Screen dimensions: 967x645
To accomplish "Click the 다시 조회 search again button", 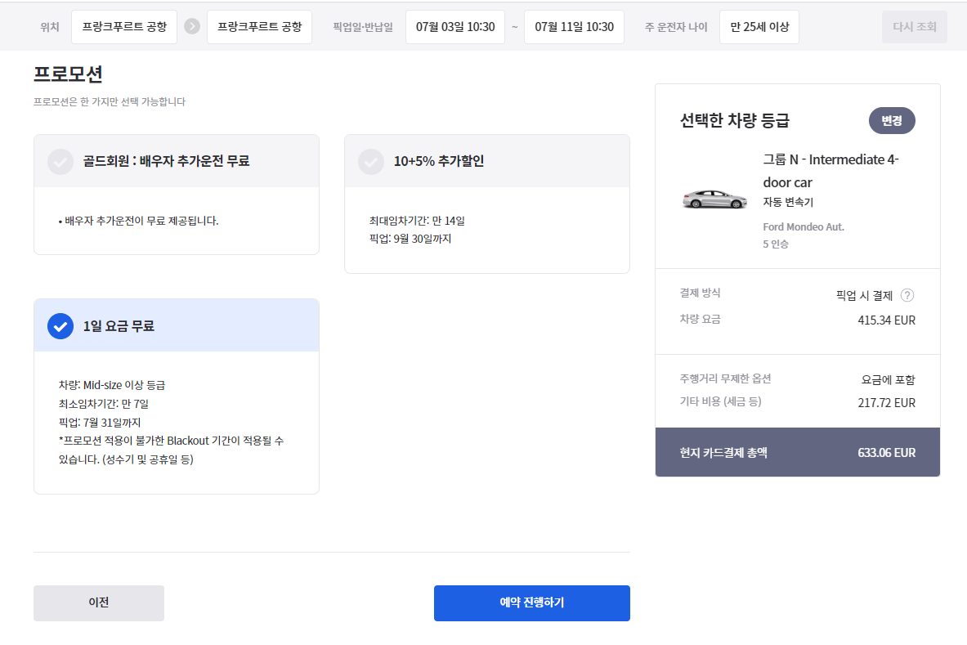I will coord(915,27).
